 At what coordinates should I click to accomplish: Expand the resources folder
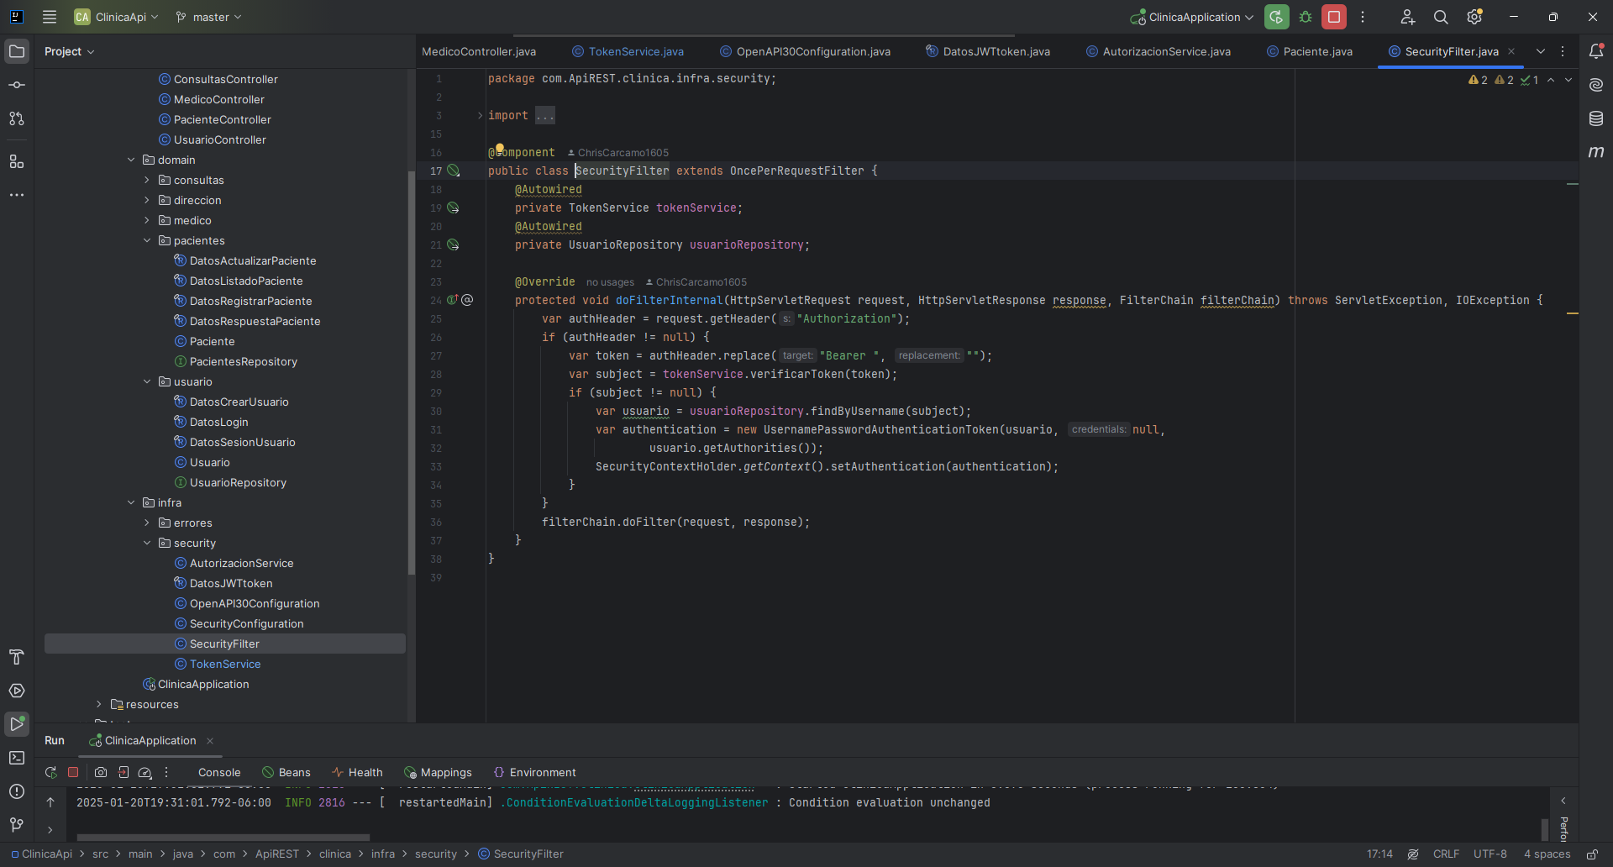tap(99, 704)
